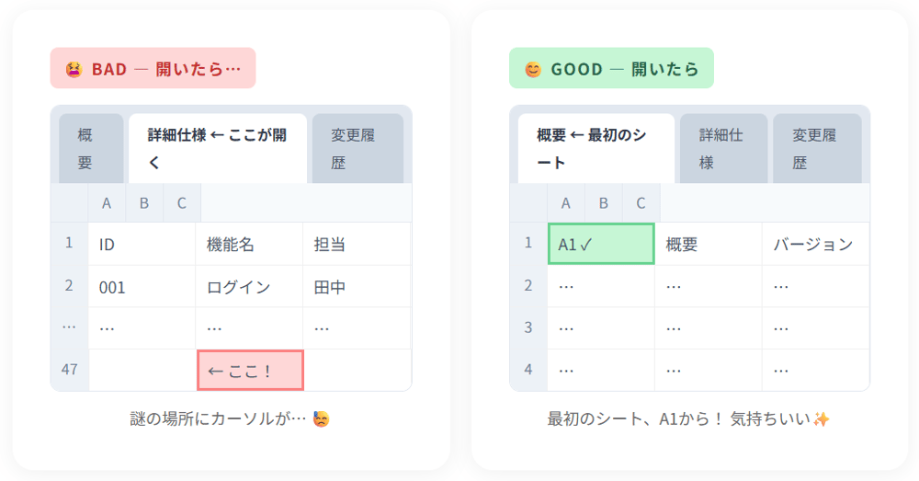Open the 概要 tab in BAD panel
The height and width of the screenshot is (481, 919).
pos(91,149)
